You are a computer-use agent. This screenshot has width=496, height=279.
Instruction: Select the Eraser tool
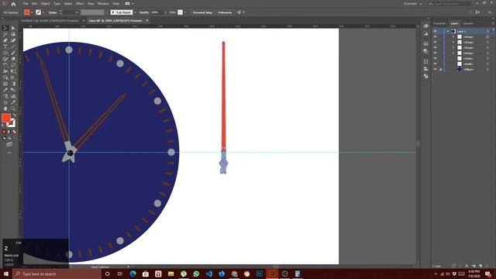pos(13,59)
